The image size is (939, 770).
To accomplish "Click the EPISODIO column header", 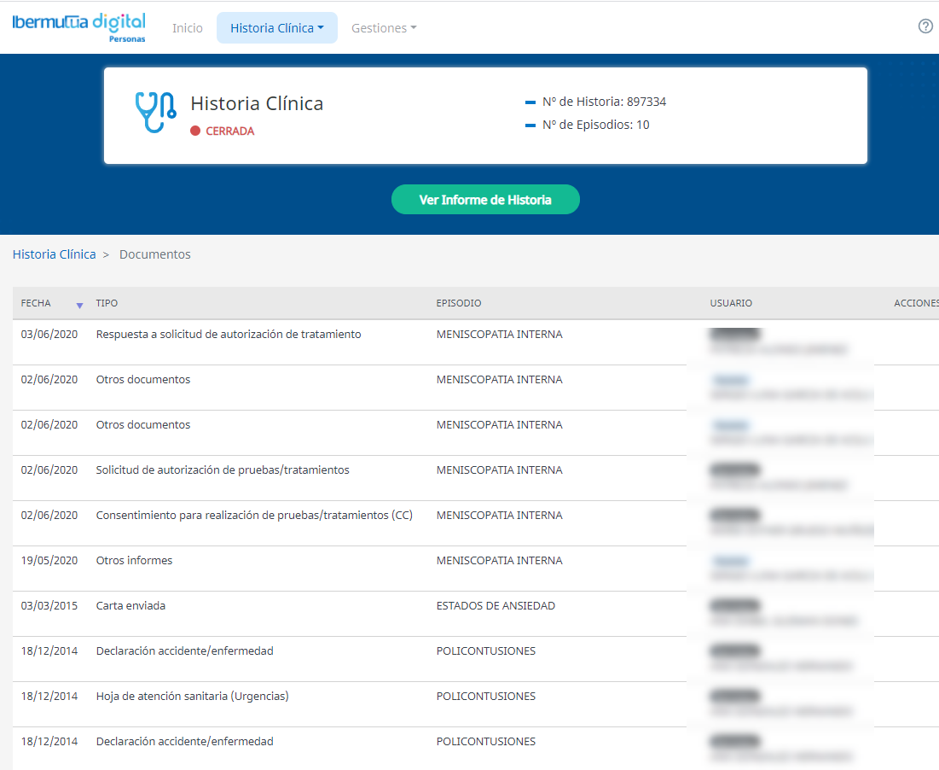I will tap(458, 303).
